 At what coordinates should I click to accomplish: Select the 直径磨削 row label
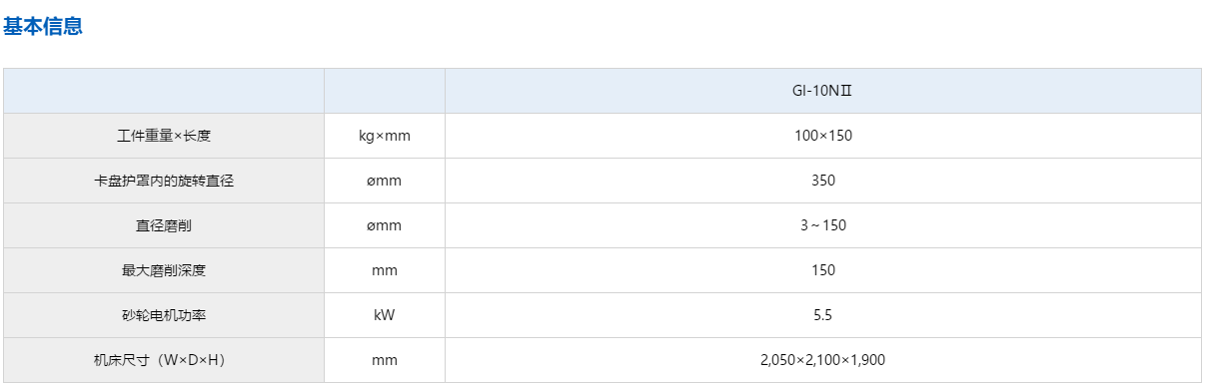[x=164, y=225]
